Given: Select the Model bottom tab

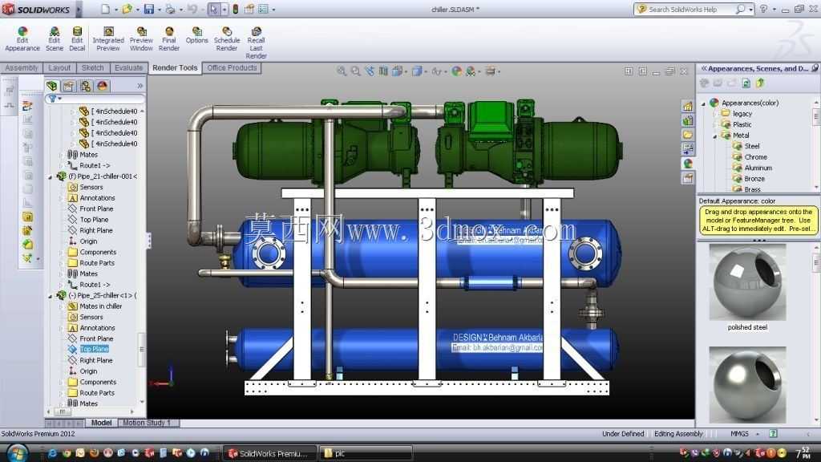Looking at the screenshot, I should pos(101,423).
